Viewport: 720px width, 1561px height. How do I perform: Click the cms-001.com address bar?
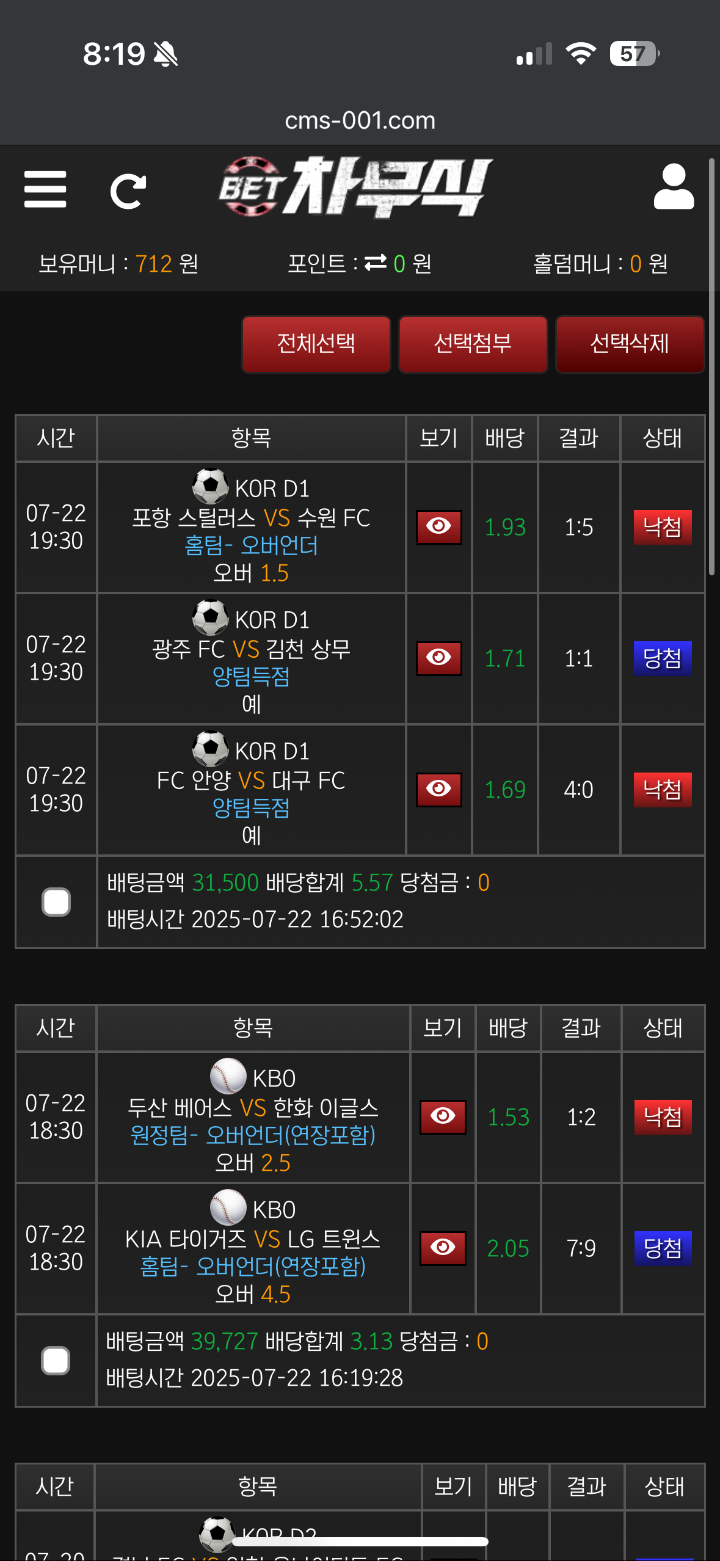[x=360, y=120]
